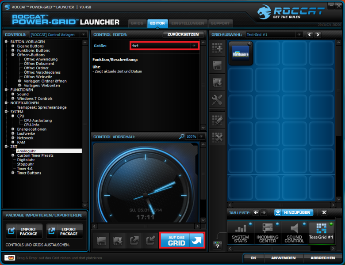Click save-as control icon below preview
Image resolution: width=345 pixels, height=265 pixels.
point(118,241)
